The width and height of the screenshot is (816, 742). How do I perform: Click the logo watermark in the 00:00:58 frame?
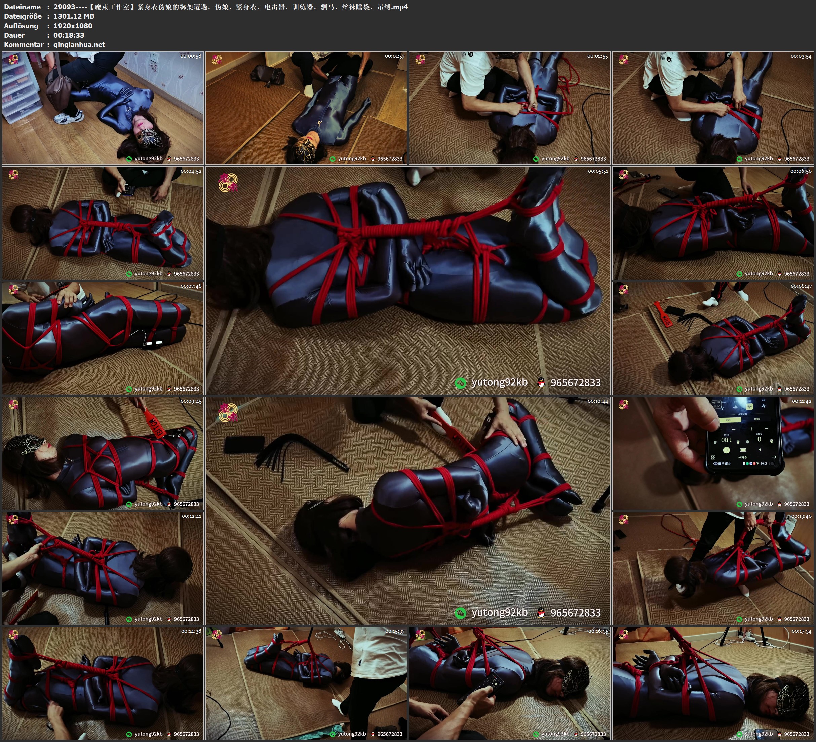[x=13, y=60]
